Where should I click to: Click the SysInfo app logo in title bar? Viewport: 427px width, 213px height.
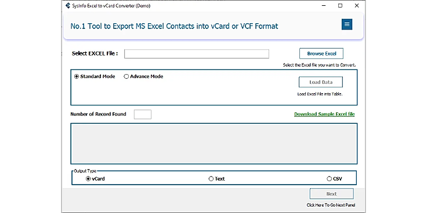point(68,5)
